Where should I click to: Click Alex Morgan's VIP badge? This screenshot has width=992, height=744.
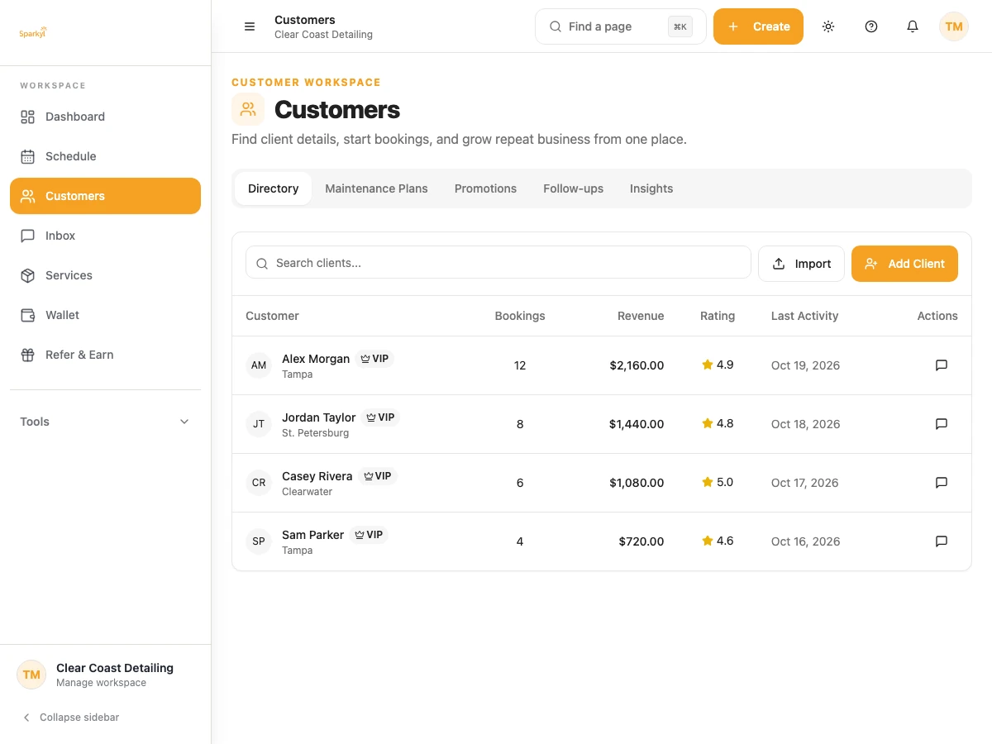tap(374, 359)
